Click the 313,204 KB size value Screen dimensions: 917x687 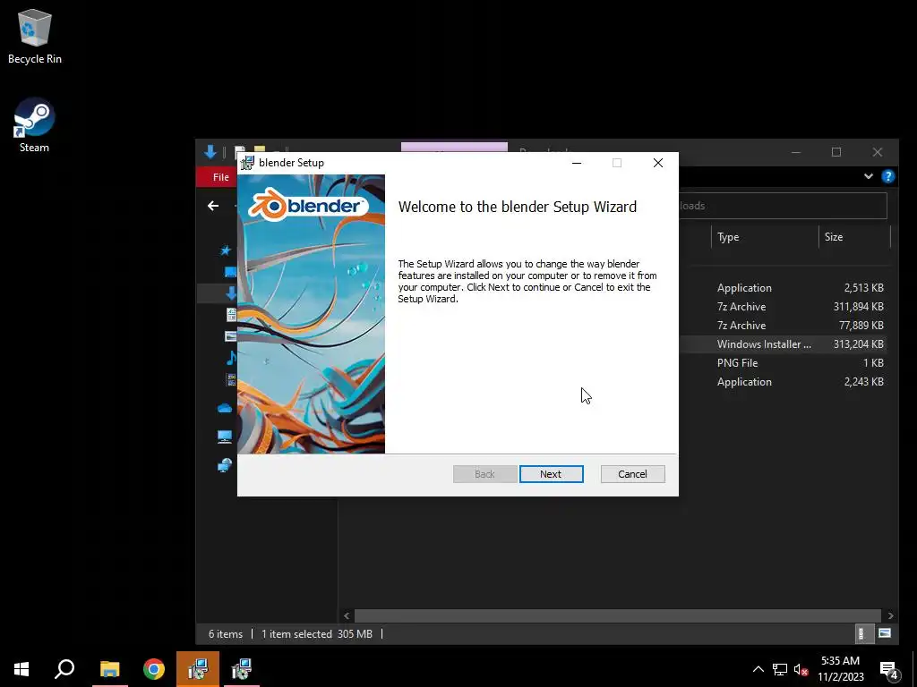tap(858, 344)
